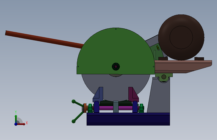Click the brown motor mounting platform
The width and height of the screenshot is (217, 140).
[183, 67]
